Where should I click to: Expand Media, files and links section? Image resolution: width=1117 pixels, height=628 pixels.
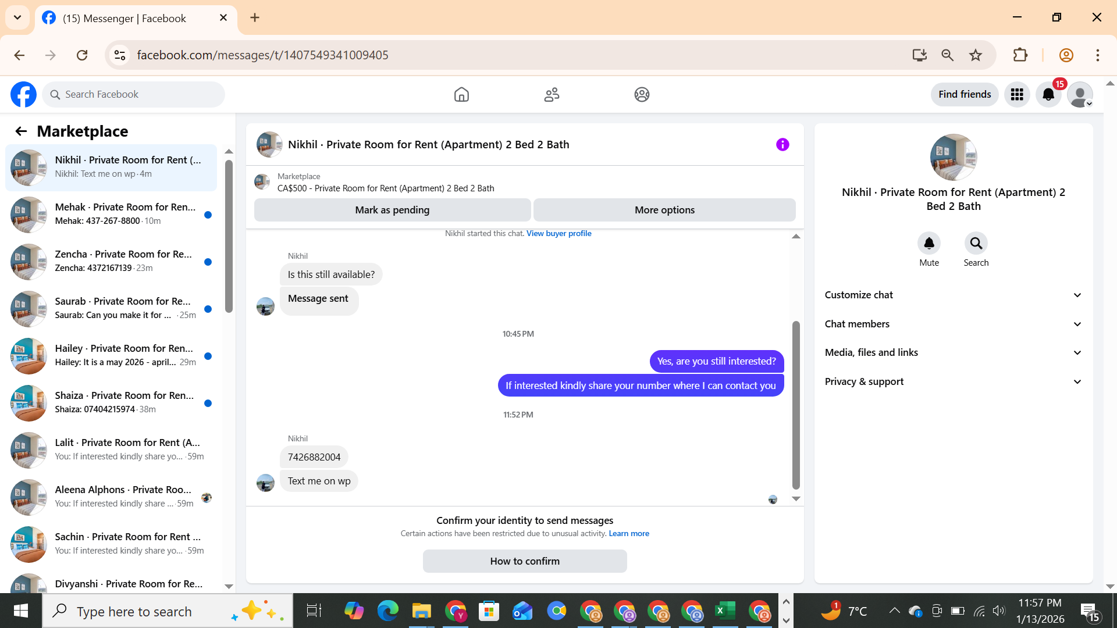click(x=953, y=352)
